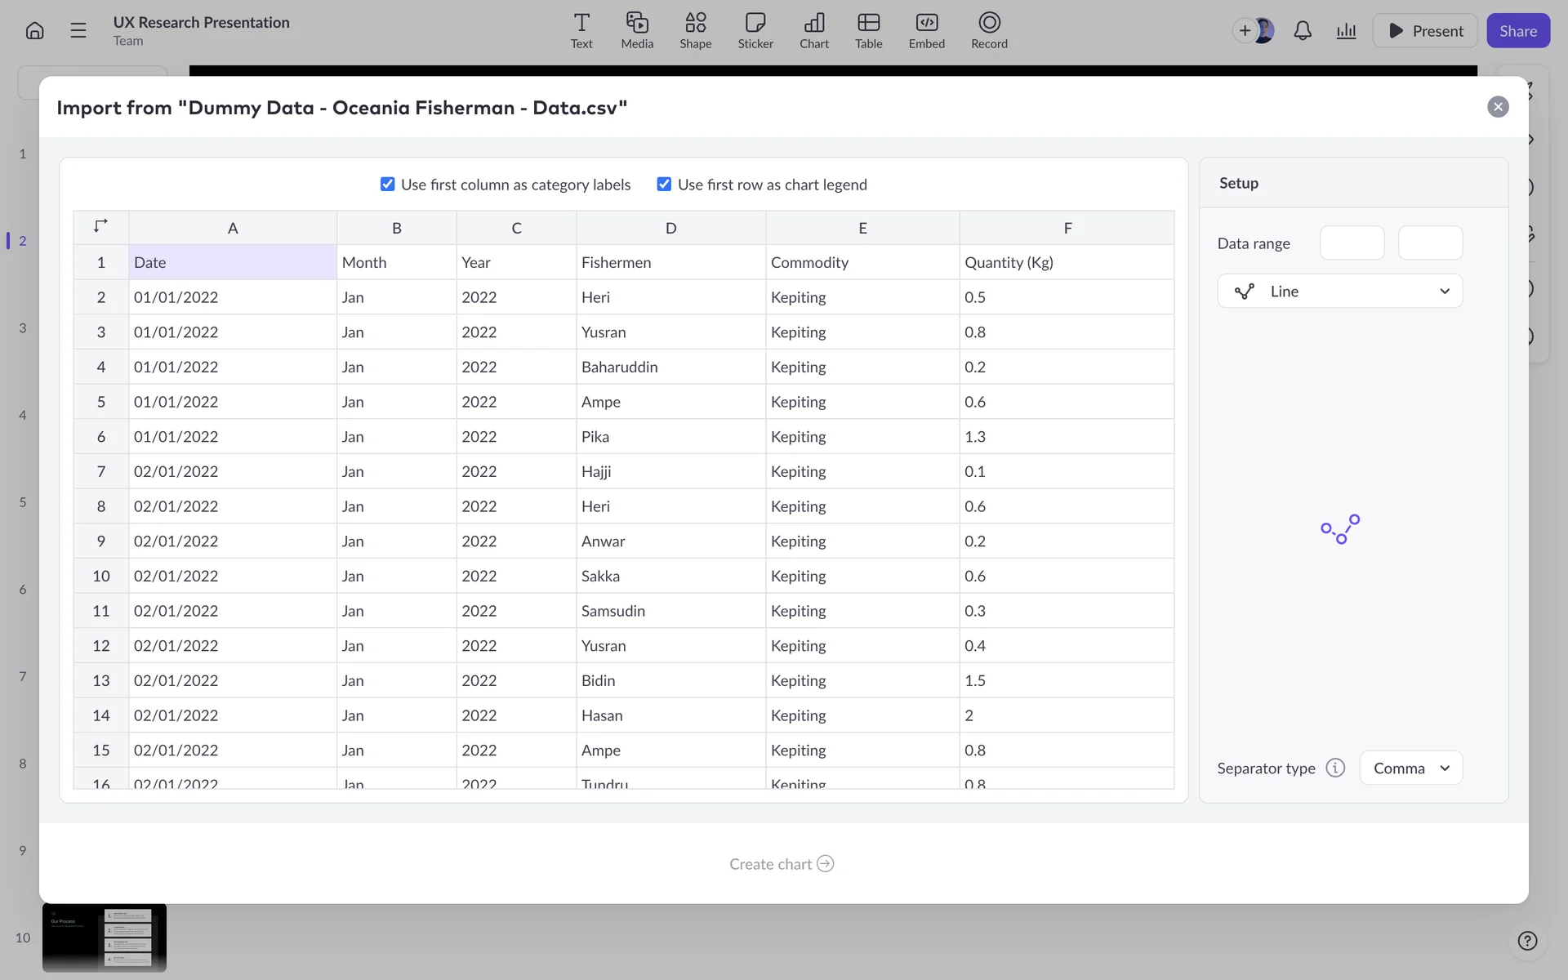This screenshot has width=1568, height=980.
Task: Open the Media tool
Action: (637, 31)
